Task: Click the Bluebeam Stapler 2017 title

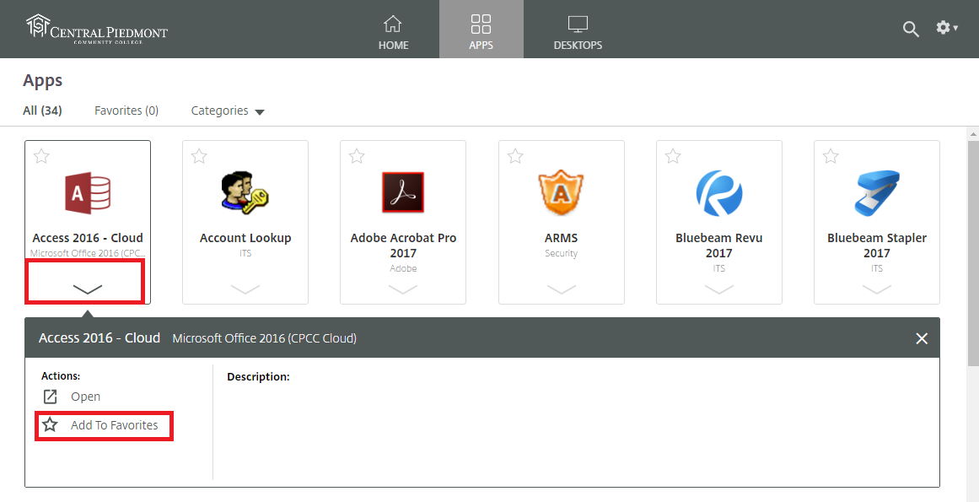Action: [x=877, y=246]
